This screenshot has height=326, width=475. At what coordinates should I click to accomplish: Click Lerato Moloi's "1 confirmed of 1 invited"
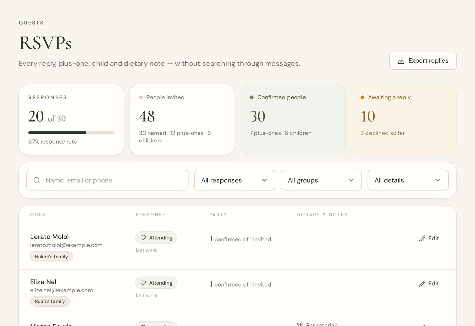(x=240, y=239)
